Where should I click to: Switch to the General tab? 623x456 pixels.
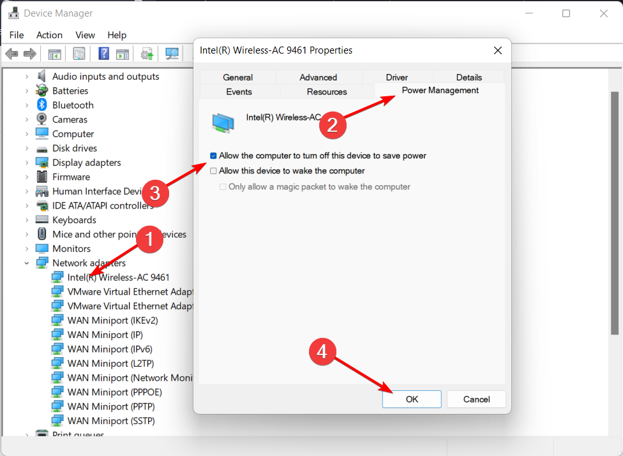(237, 77)
